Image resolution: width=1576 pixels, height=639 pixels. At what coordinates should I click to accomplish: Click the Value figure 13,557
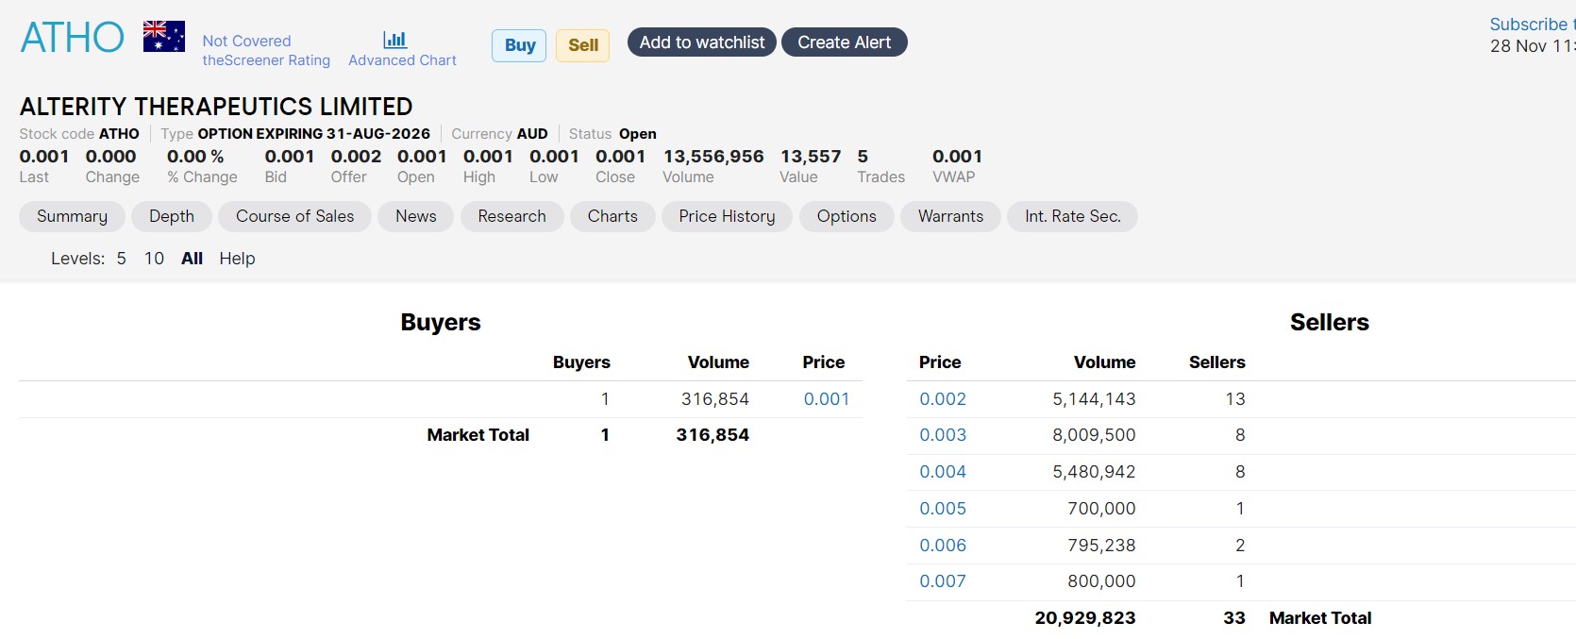pos(811,157)
